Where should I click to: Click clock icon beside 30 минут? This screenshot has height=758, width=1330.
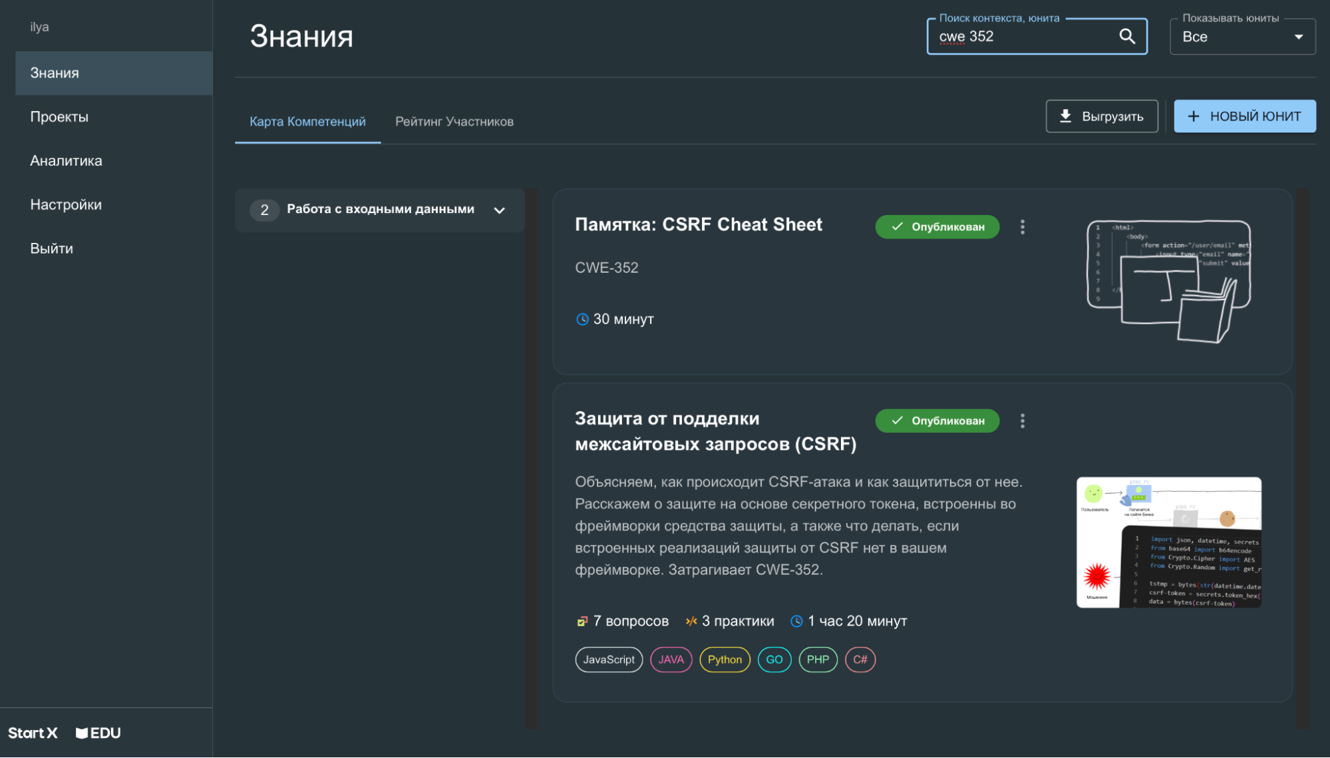click(582, 319)
